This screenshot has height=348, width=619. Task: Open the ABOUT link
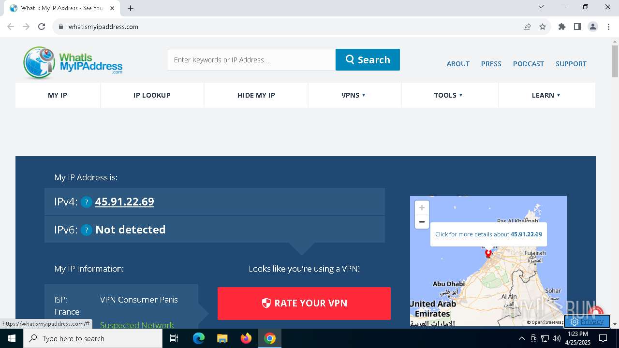click(458, 64)
